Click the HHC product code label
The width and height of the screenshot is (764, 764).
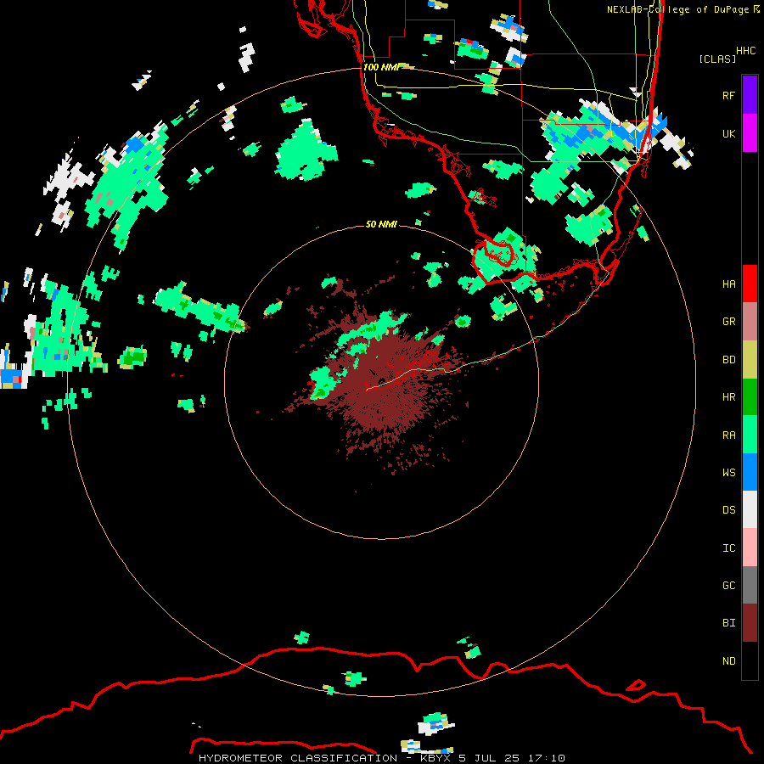(x=745, y=50)
